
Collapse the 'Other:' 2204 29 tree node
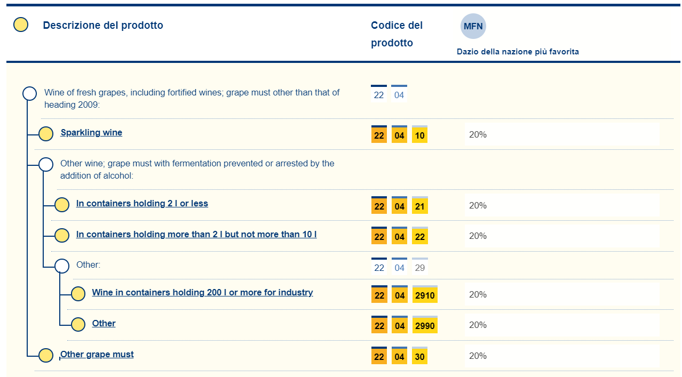coord(62,266)
